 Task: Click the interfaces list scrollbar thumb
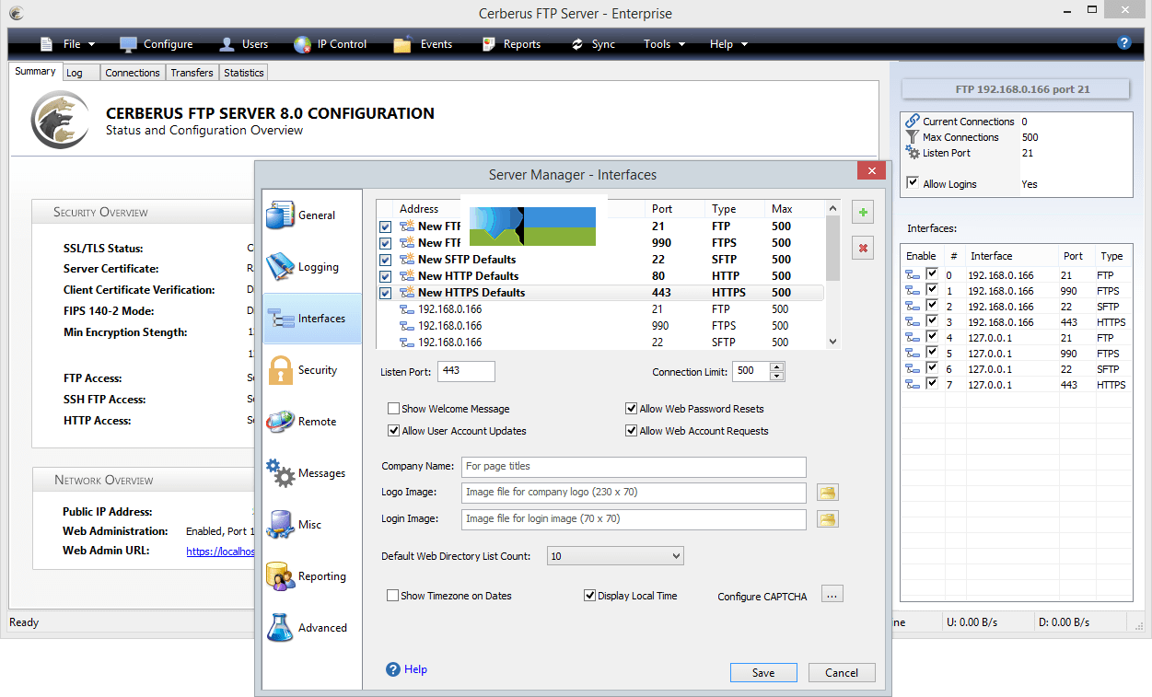pyautogui.click(x=832, y=249)
